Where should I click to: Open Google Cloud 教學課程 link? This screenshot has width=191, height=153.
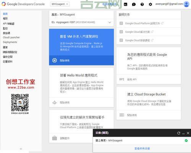click(x=138, y=40)
